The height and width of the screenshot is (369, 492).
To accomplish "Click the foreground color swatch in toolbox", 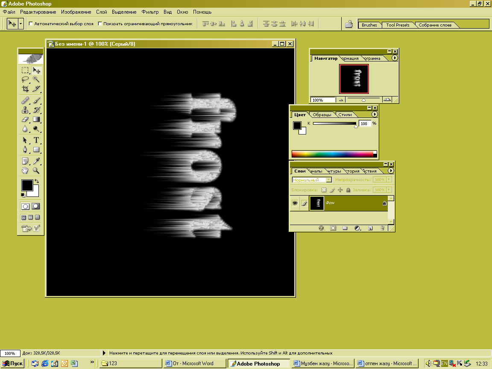I will pyautogui.click(x=27, y=185).
